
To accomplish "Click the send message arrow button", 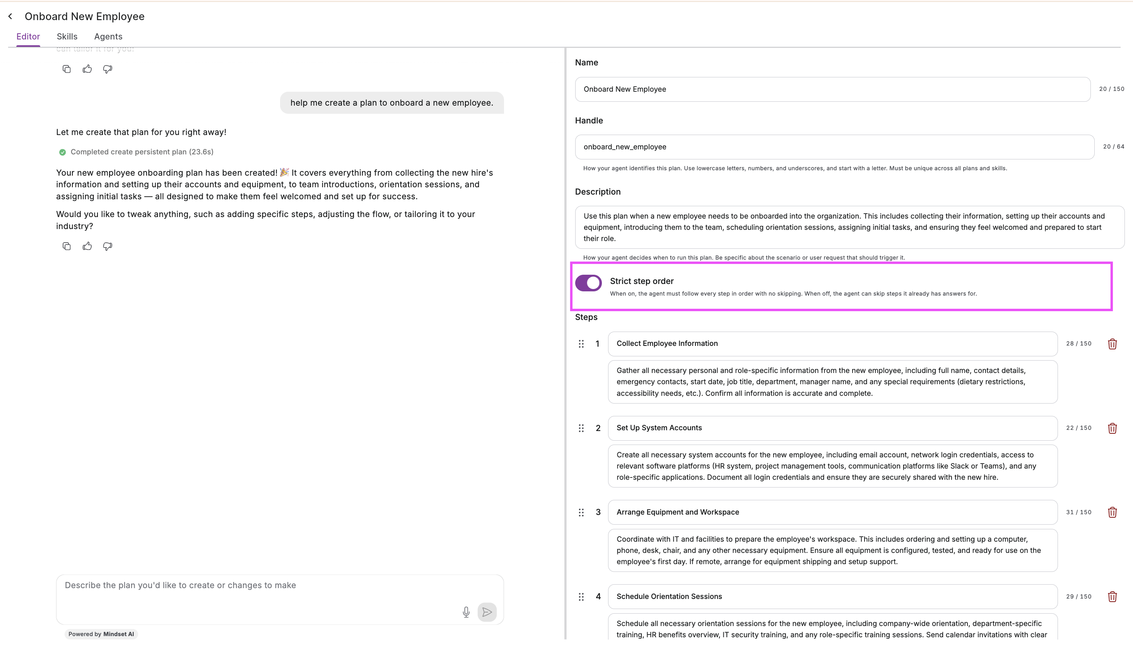I will tap(487, 612).
